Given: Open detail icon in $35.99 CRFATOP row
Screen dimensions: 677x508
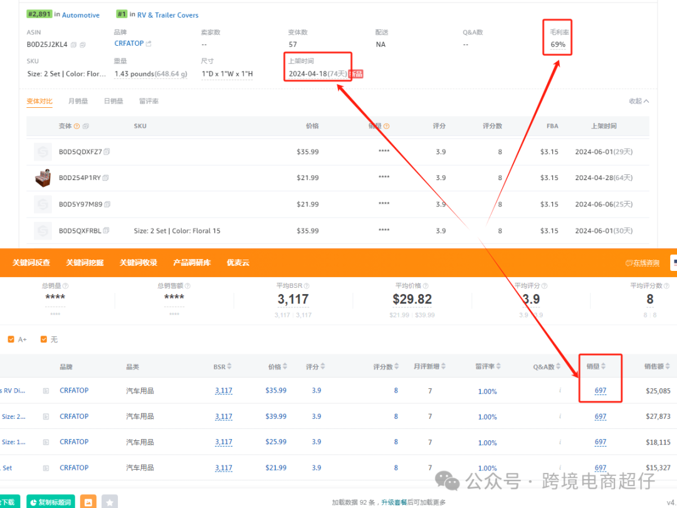Looking at the screenshot, I should (46, 391).
